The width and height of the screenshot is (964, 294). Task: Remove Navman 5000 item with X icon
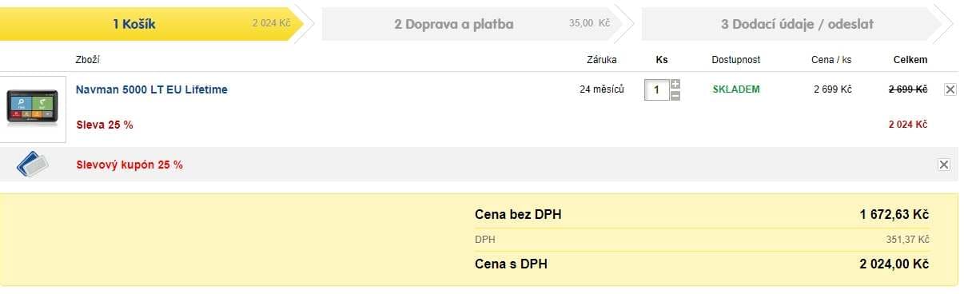[x=950, y=89]
